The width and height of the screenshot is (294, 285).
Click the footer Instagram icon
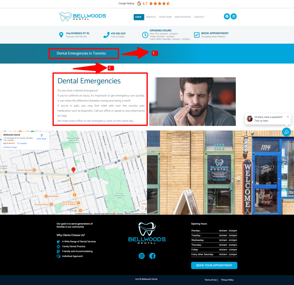(x=142, y=256)
